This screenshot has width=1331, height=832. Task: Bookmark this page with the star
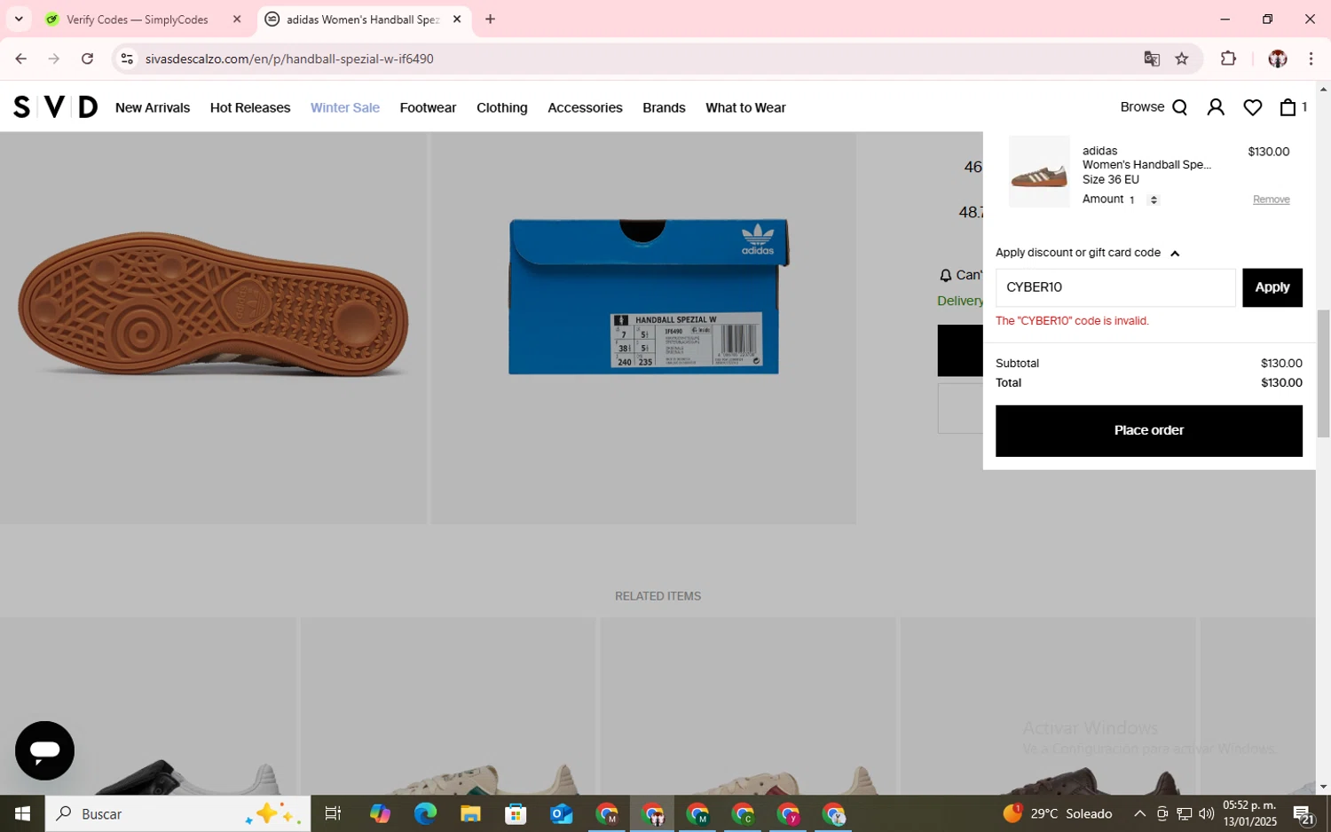tap(1182, 59)
